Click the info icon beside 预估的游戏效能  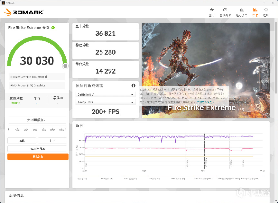(x=133, y=86)
